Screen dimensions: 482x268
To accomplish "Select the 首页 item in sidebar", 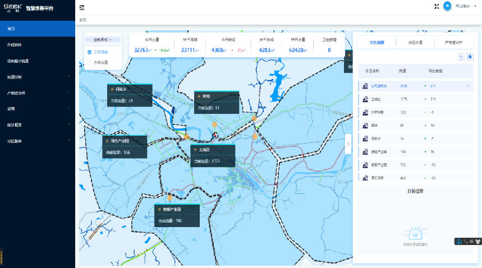I will [x=37, y=29].
